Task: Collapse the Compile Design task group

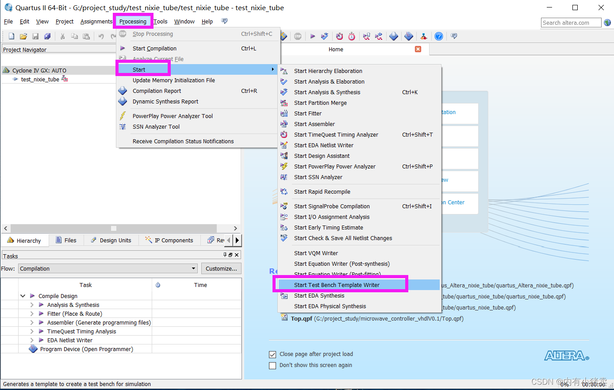Action: 23,296
